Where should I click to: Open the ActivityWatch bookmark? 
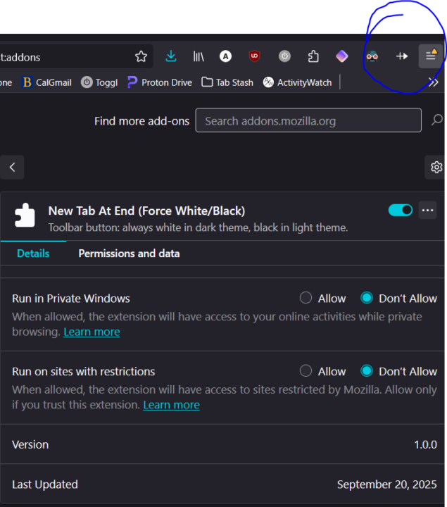297,82
